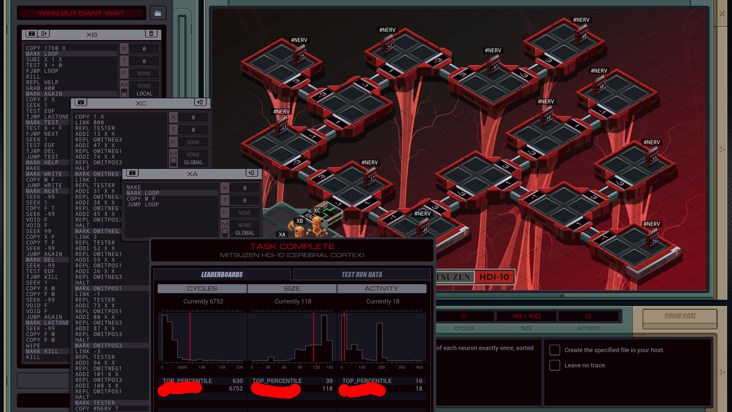Minimize the XA EXA code window

pyautogui.click(x=132, y=173)
